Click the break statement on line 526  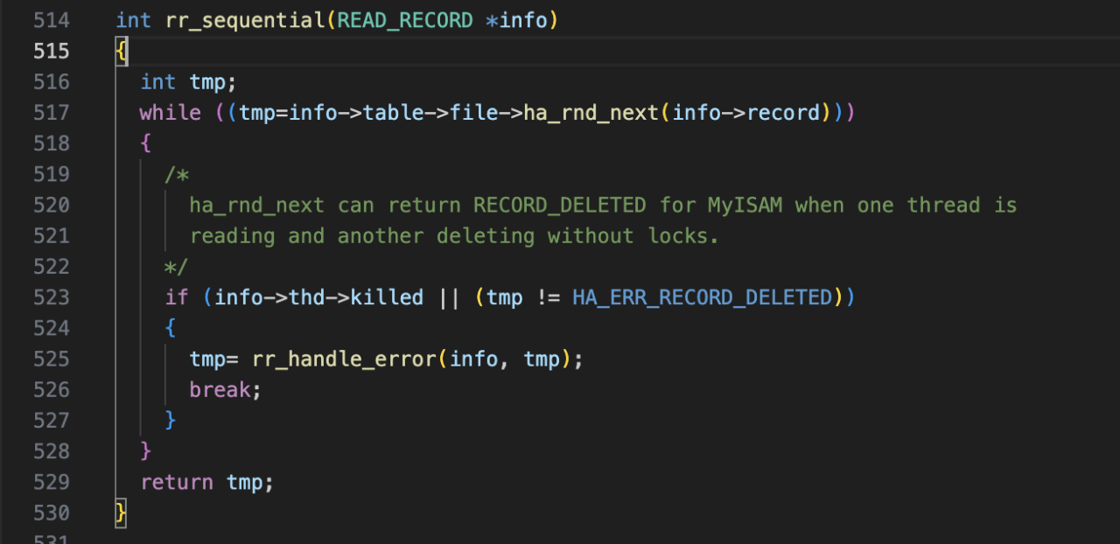point(220,390)
